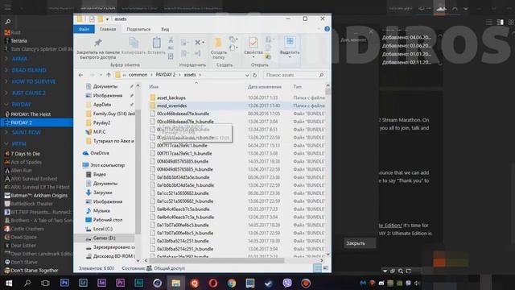
Task: Sort files by Имя column header
Action: pos(154,87)
